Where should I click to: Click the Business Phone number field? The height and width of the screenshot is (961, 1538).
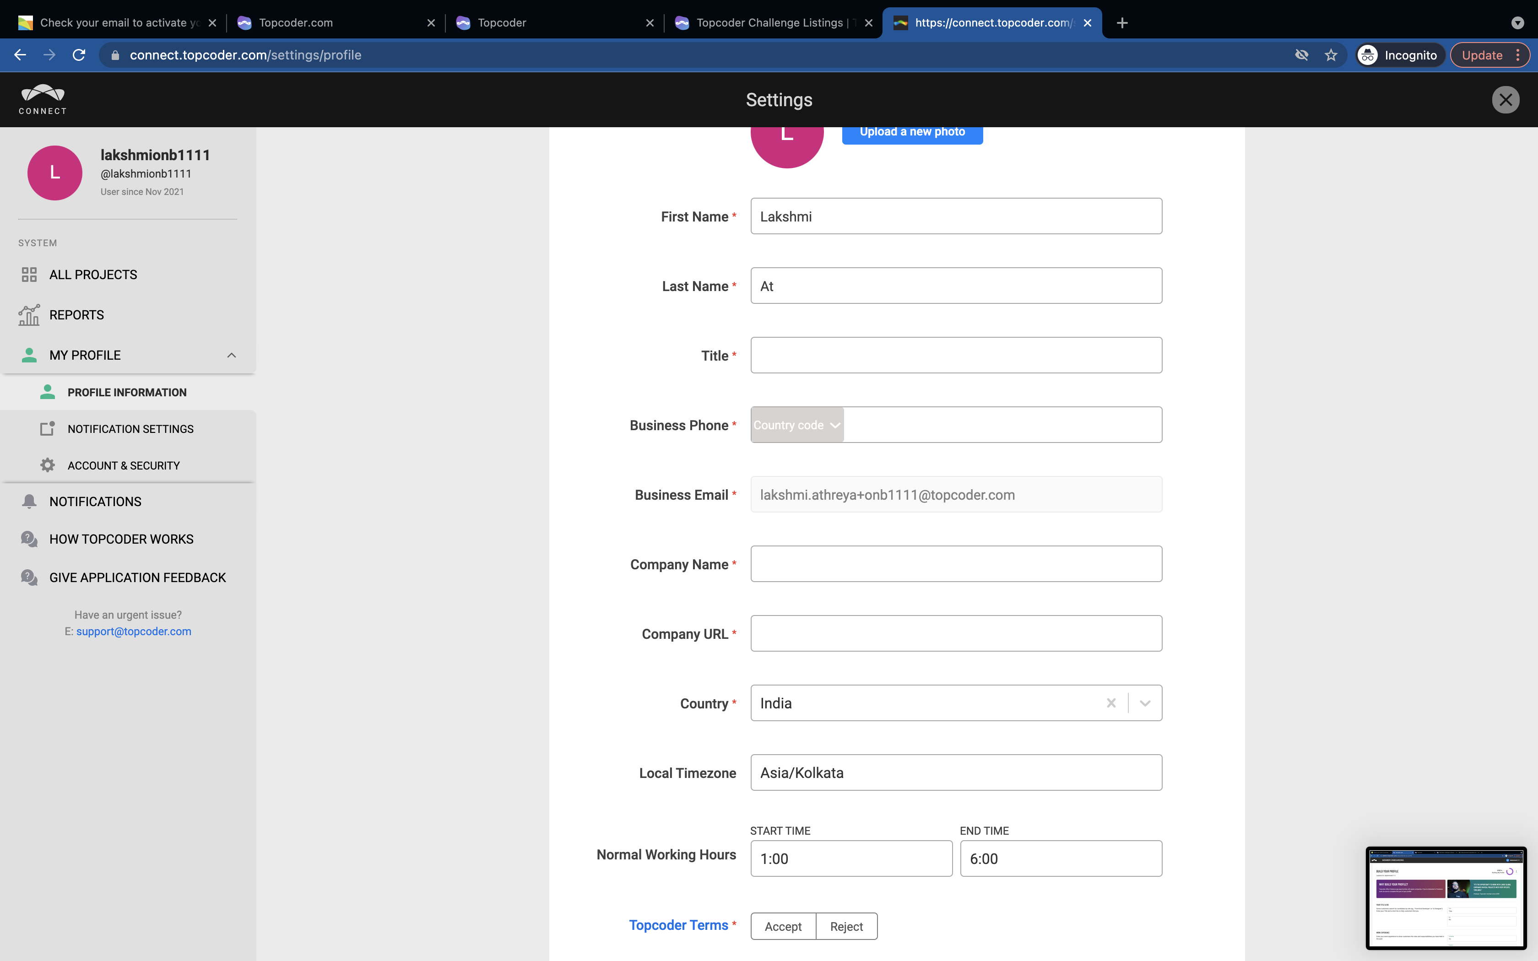tap(1002, 425)
